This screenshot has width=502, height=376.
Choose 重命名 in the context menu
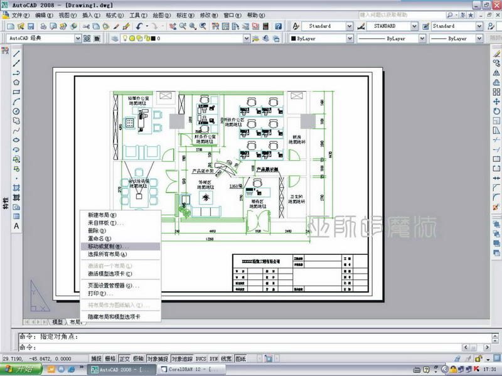point(120,239)
